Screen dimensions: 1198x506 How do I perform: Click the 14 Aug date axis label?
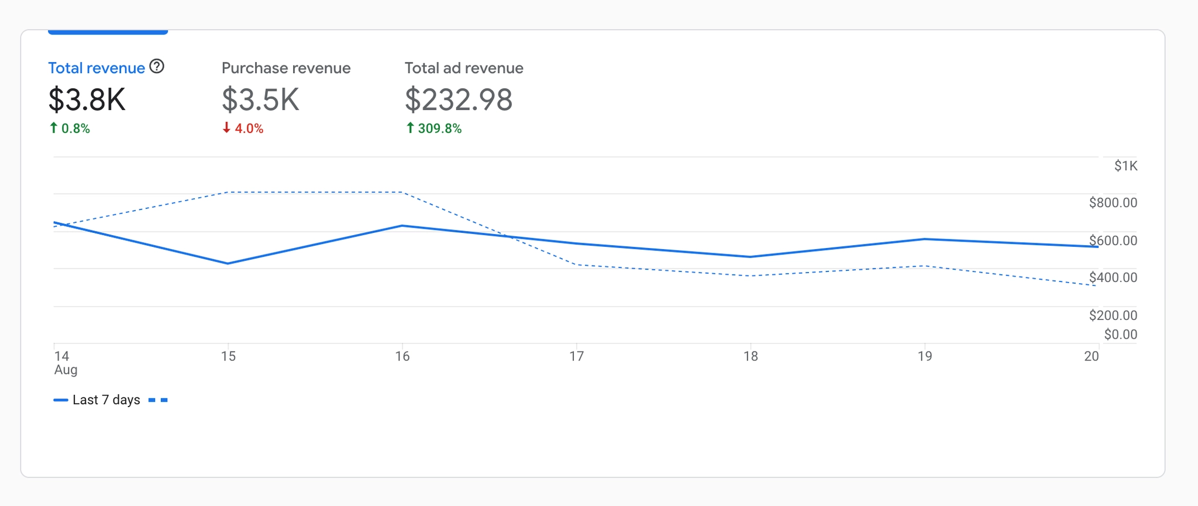65,363
